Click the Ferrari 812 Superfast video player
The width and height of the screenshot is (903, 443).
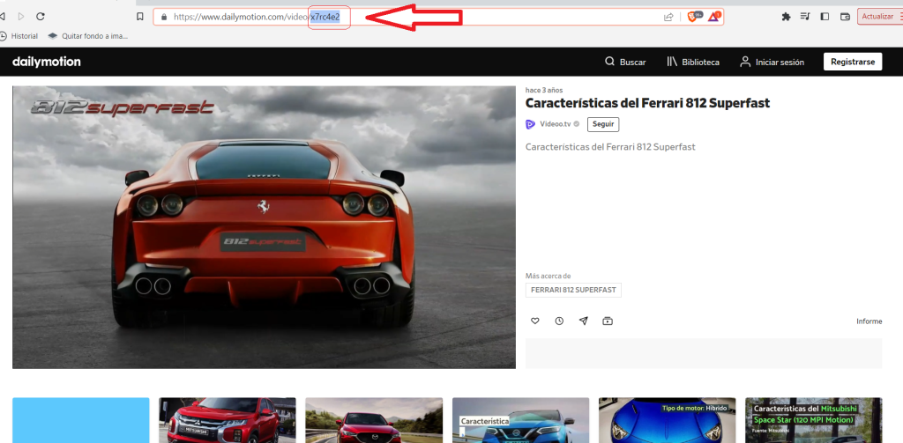pos(264,227)
